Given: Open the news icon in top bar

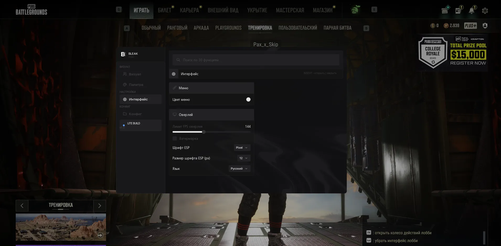Looking at the screenshot, I should coord(458,11).
